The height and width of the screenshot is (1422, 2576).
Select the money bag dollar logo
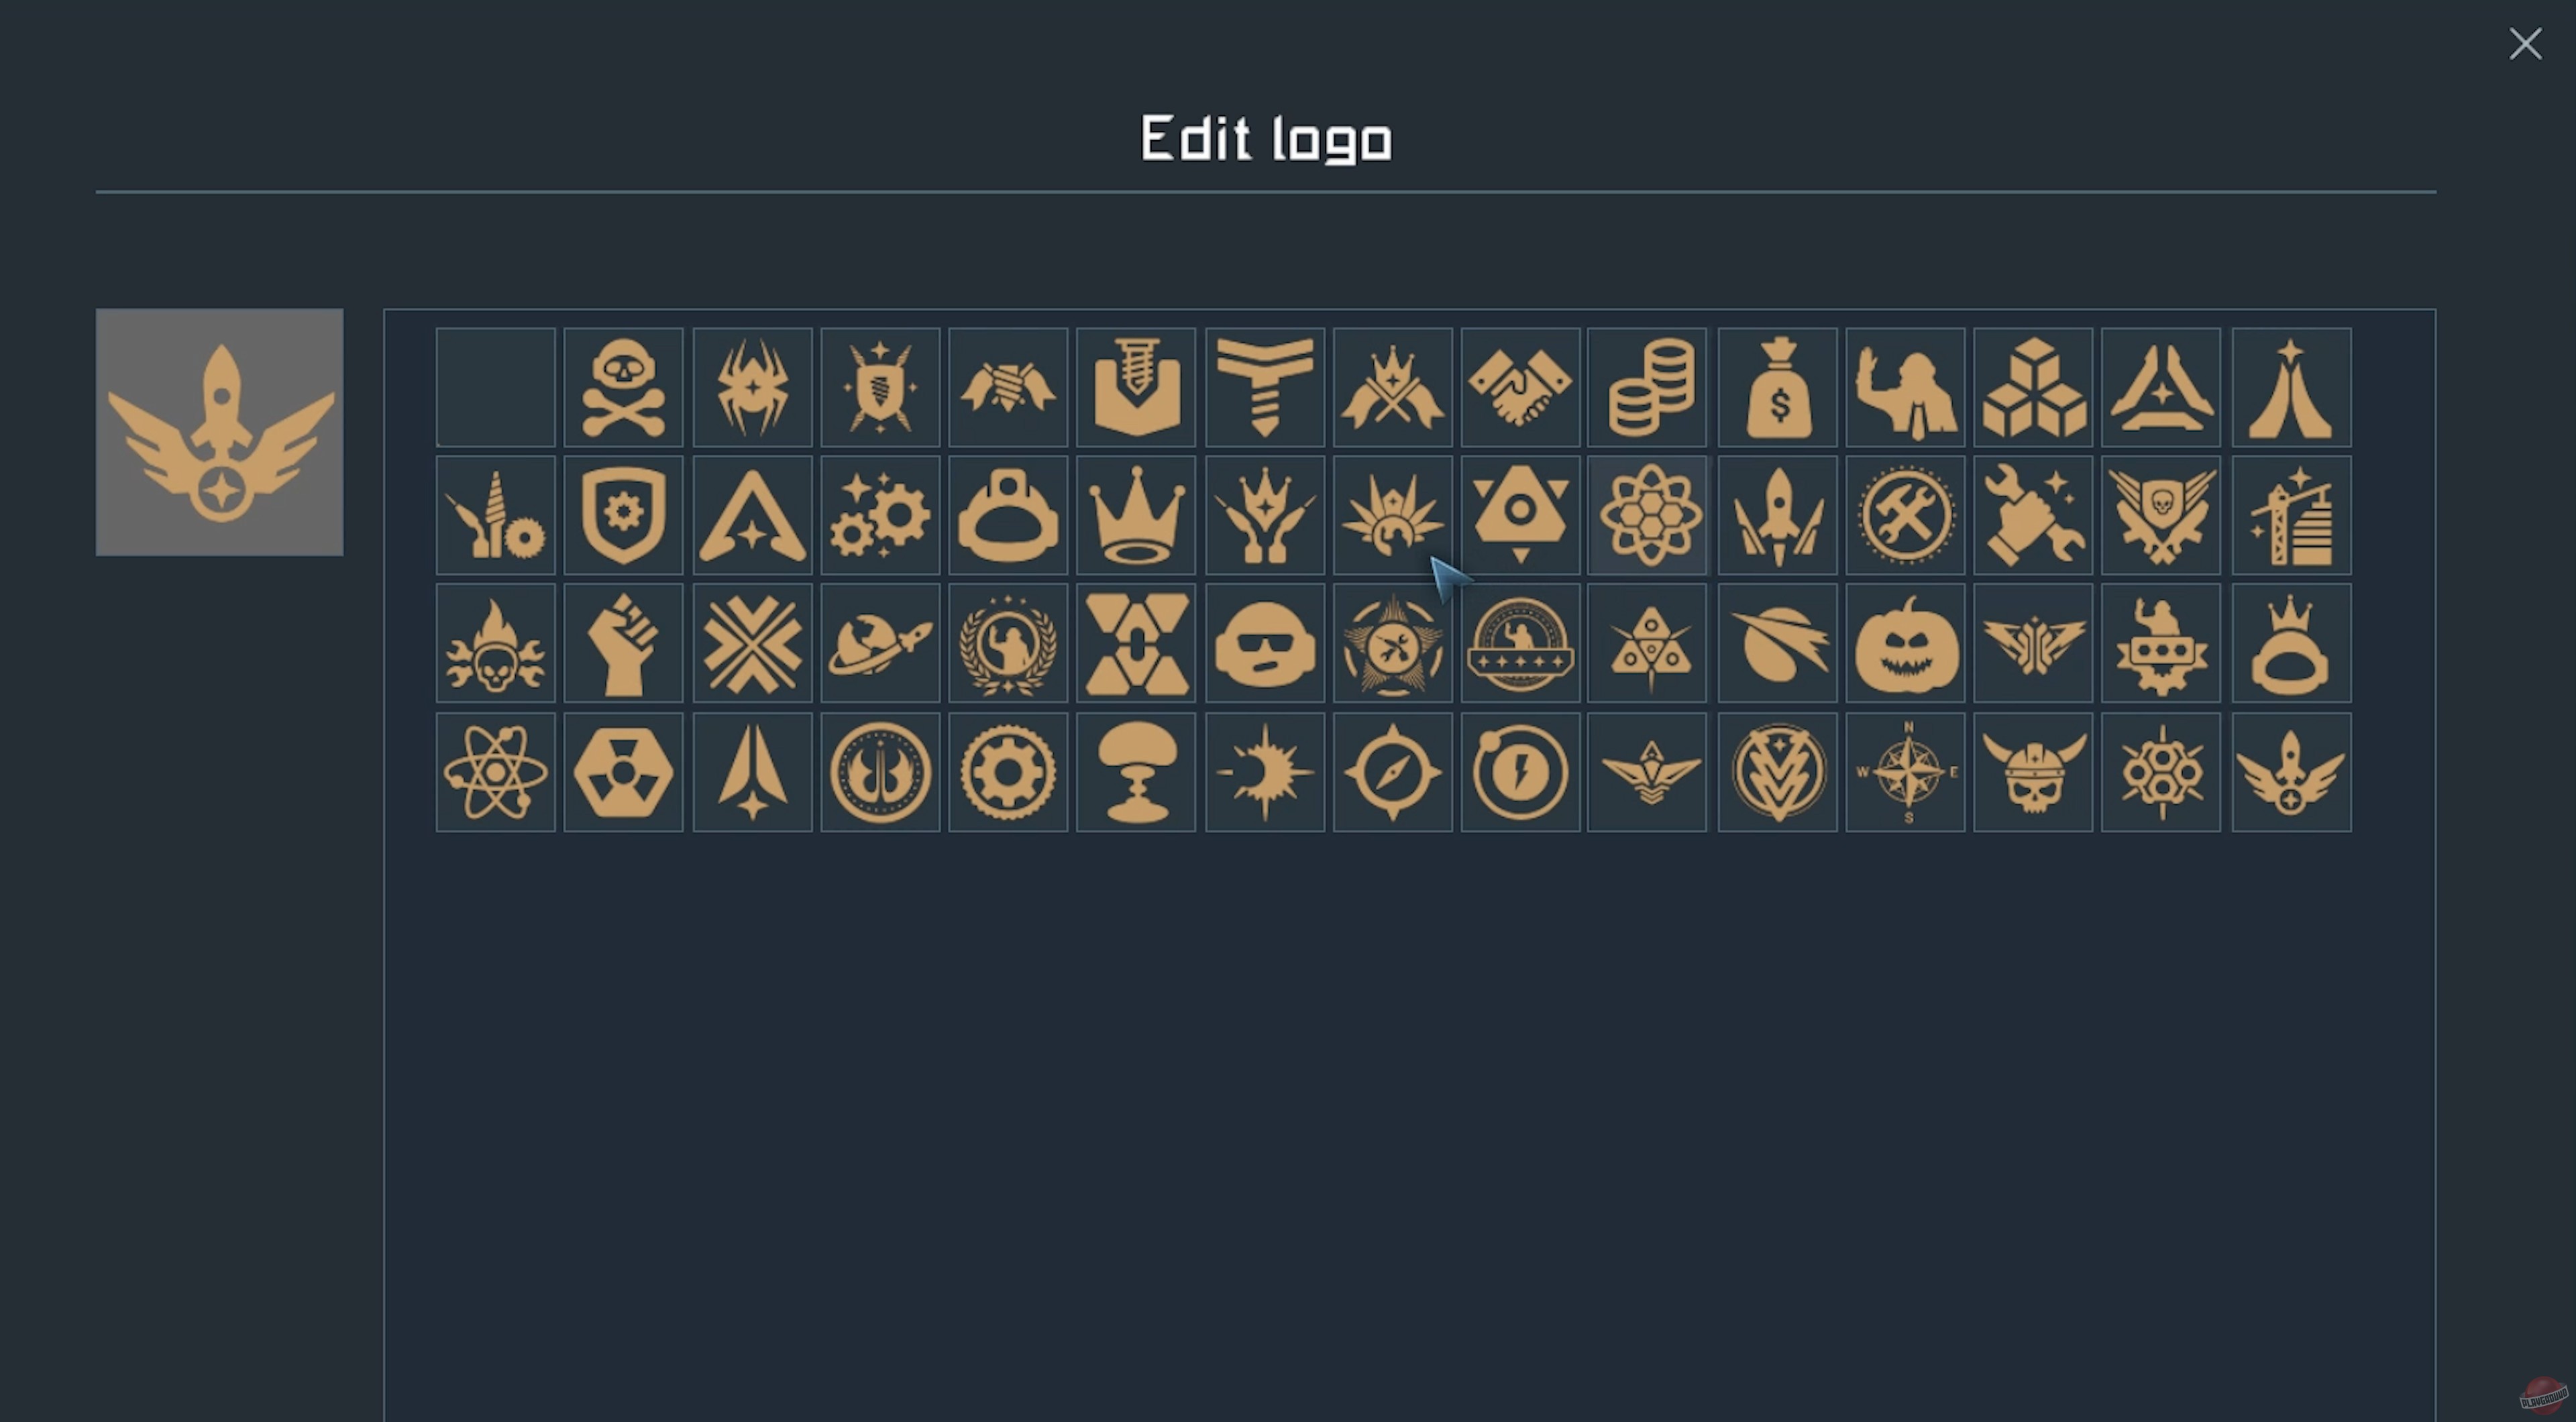click(1777, 387)
